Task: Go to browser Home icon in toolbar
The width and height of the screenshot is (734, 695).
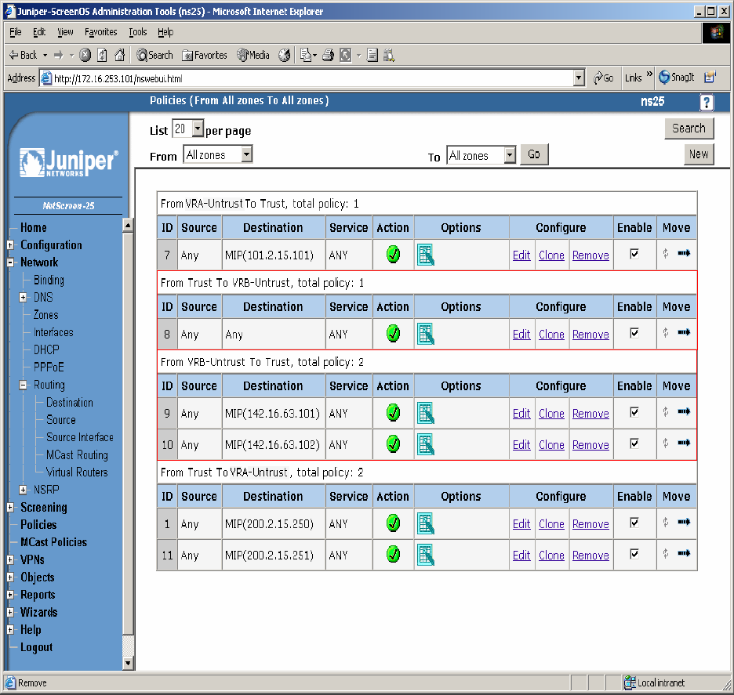Action: [x=120, y=55]
